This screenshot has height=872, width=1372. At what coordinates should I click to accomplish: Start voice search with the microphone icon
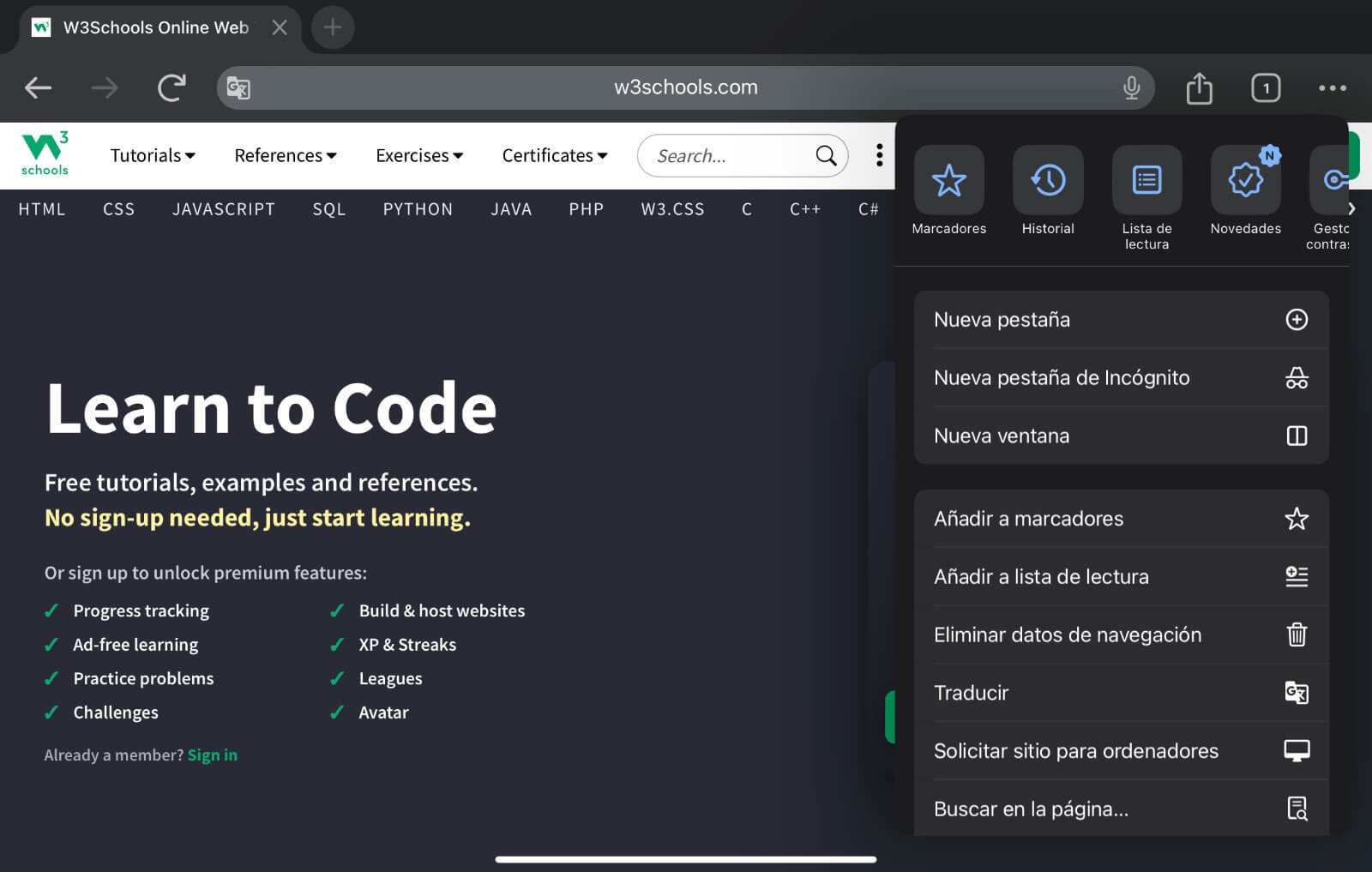pyautogui.click(x=1132, y=87)
